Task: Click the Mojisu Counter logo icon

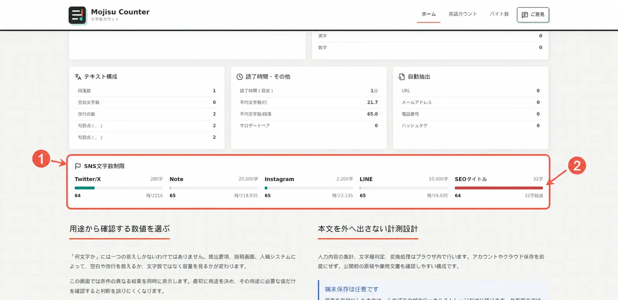Action: click(77, 15)
